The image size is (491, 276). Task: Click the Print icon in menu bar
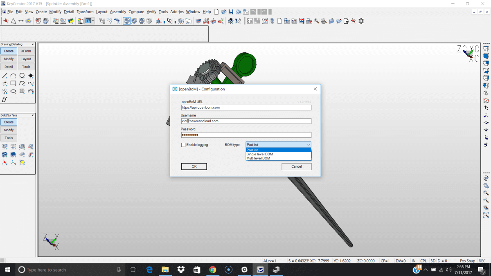238,12
